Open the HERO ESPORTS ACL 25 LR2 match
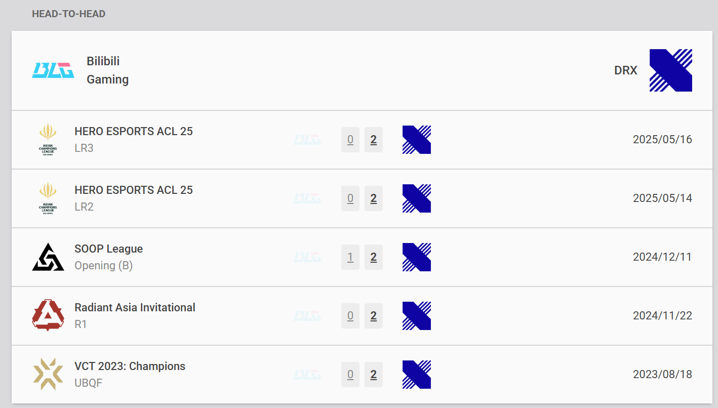Screen dimensions: 718x408 (x=134, y=190)
